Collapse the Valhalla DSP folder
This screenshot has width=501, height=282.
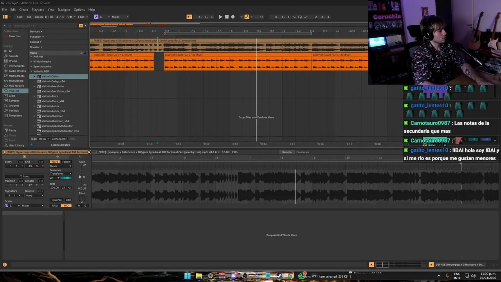[x=31, y=72]
